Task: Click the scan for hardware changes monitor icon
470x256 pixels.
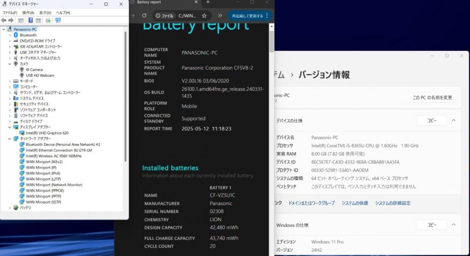Action: pyautogui.click(x=58, y=20)
